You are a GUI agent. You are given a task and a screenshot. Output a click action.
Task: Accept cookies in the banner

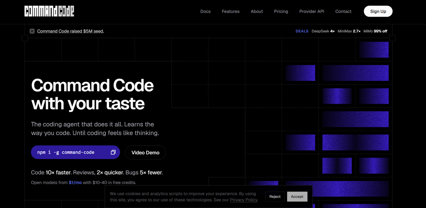click(297, 197)
